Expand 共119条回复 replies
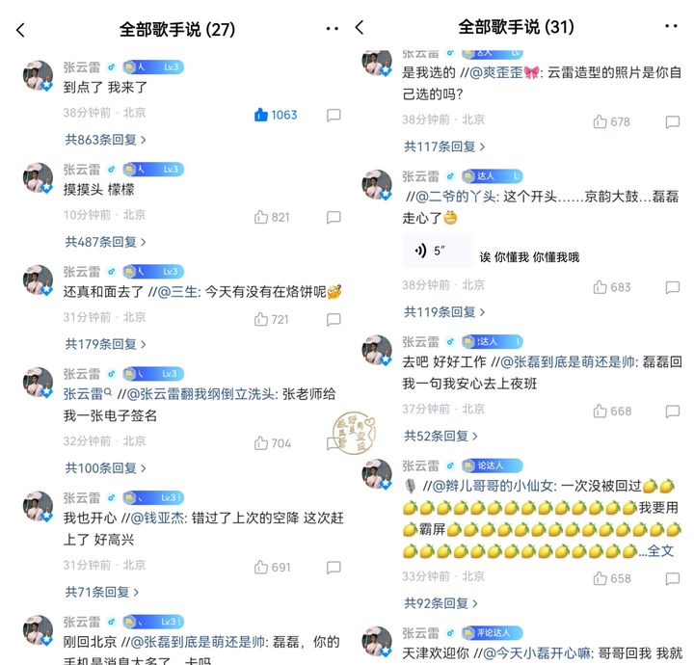This screenshot has width=694, height=665. pyautogui.click(x=444, y=312)
